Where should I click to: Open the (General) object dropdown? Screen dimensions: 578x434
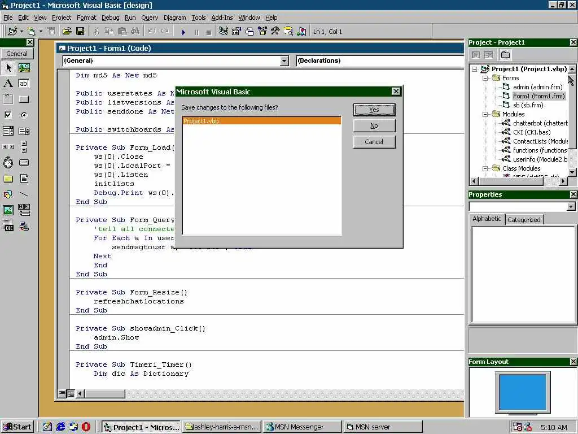pyautogui.click(x=284, y=61)
